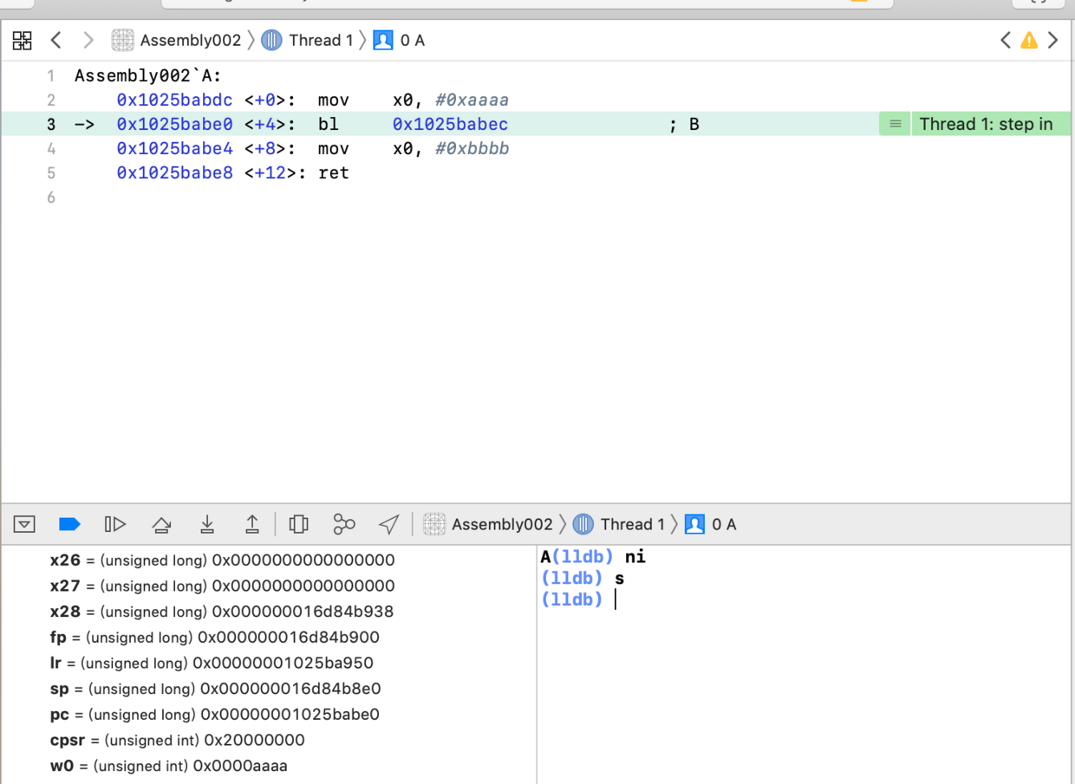Open the related items grid menu
The height and width of the screenshot is (784, 1075).
[23, 40]
